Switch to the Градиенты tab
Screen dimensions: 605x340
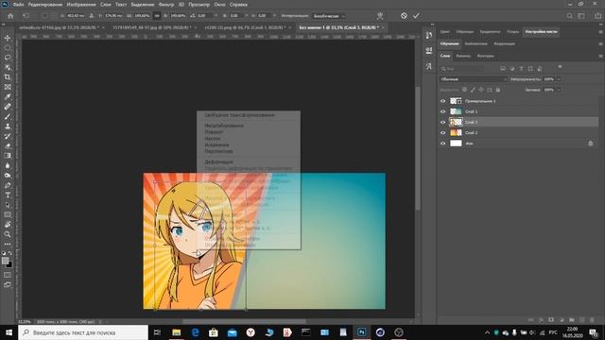click(490, 31)
